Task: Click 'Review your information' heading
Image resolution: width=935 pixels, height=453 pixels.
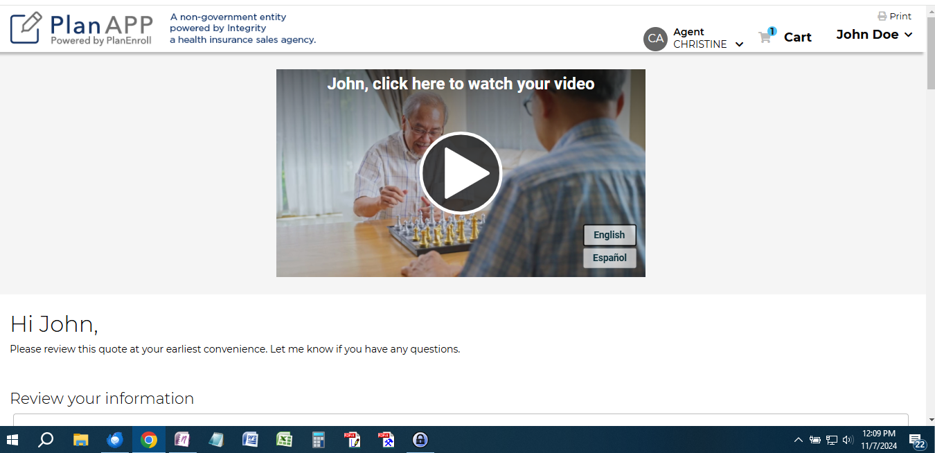Action: [102, 398]
